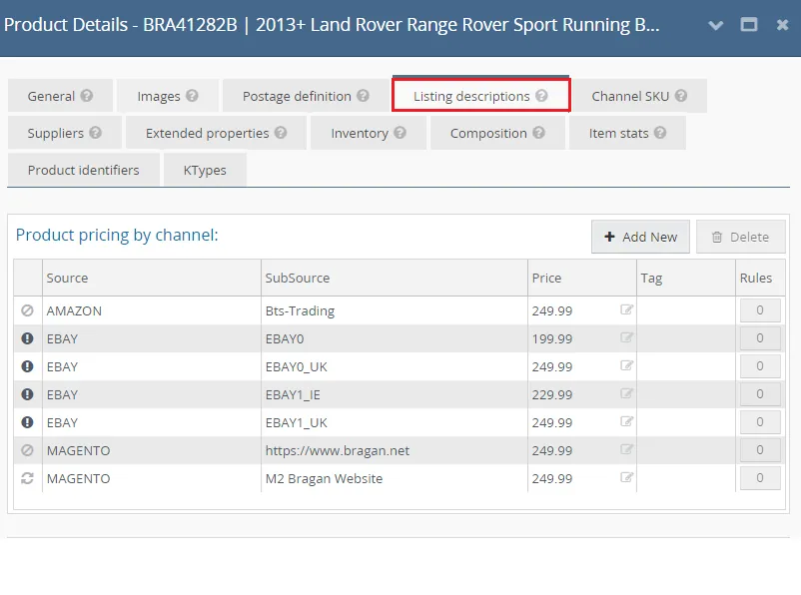Viewport: 801px width, 595px height.
Task: Click help icon next to Extended properties
Action: coord(281,133)
